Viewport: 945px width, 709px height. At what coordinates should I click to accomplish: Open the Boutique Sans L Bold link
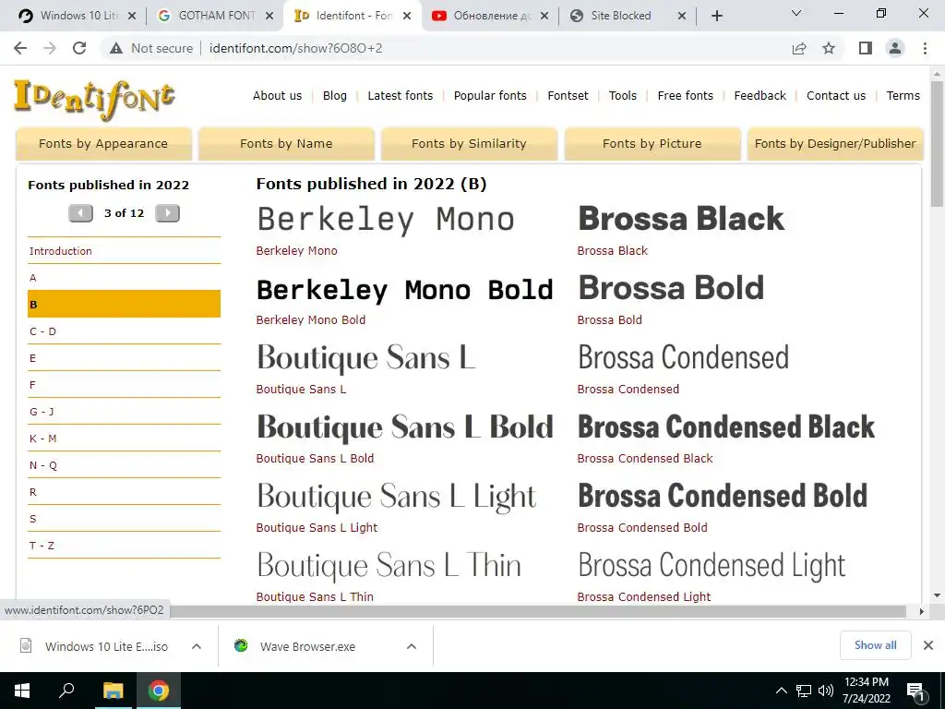point(315,458)
